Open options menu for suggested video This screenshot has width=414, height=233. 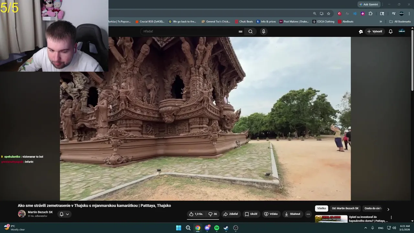[391, 217]
